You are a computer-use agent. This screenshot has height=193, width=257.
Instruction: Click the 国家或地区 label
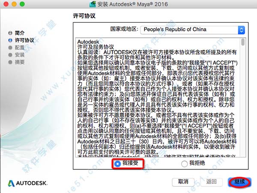pos(124,29)
